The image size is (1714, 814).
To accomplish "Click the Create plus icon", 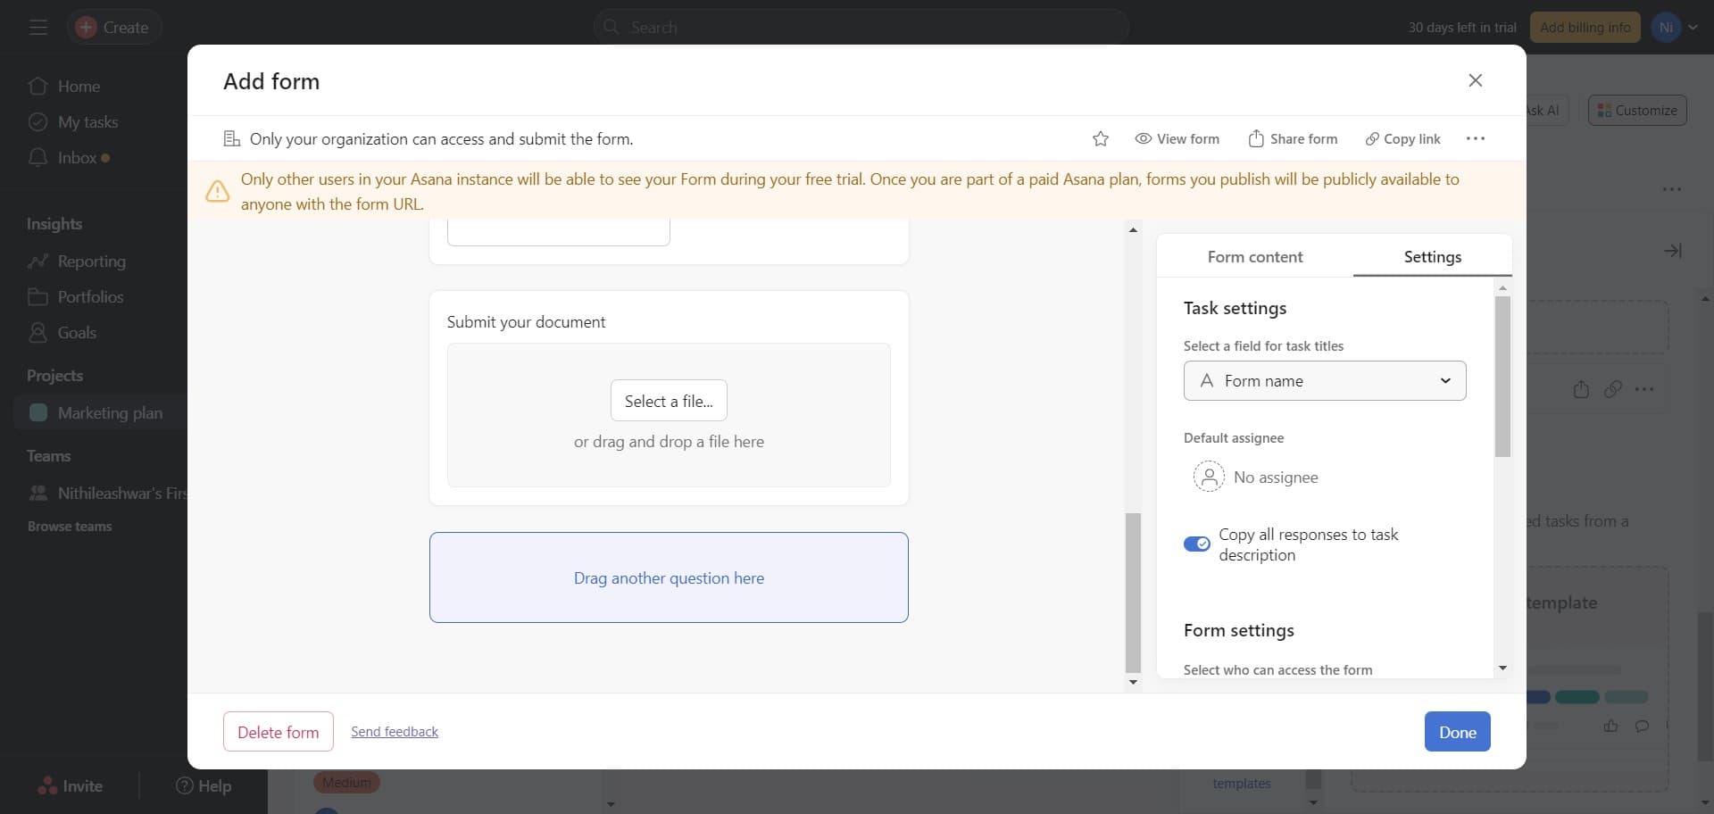I will pyautogui.click(x=86, y=27).
